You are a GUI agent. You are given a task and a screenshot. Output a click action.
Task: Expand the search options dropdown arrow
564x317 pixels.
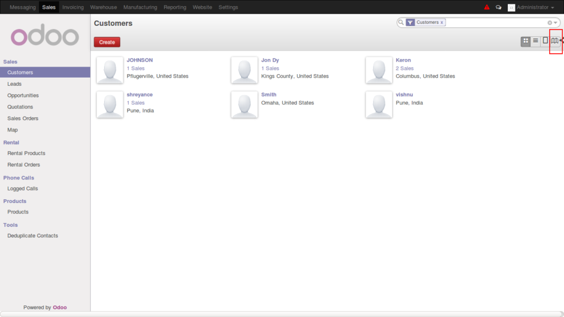pyautogui.click(x=555, y=23)
